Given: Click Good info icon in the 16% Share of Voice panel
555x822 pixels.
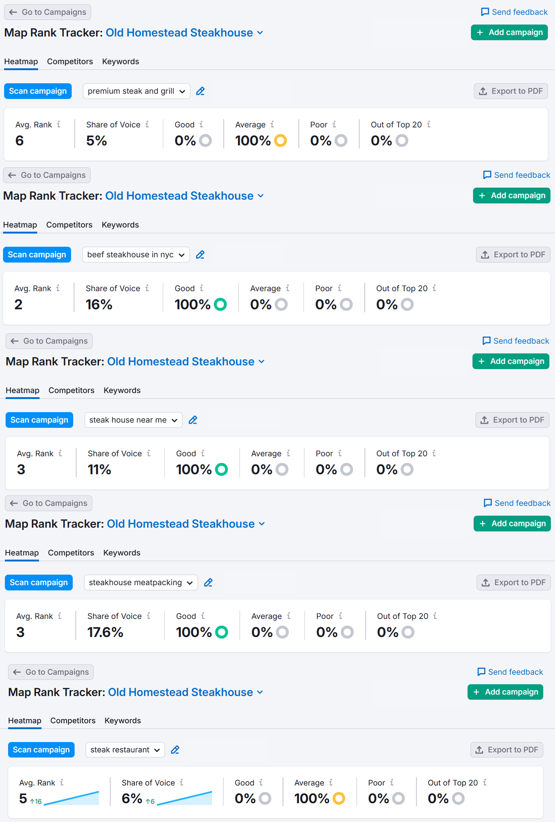Looking at the screenshot, I should click(202, 288).
